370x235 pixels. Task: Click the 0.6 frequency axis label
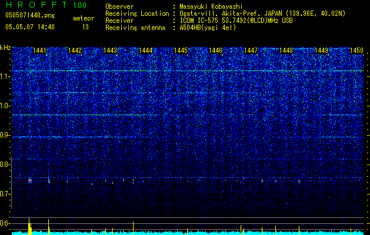pos(5,223)
